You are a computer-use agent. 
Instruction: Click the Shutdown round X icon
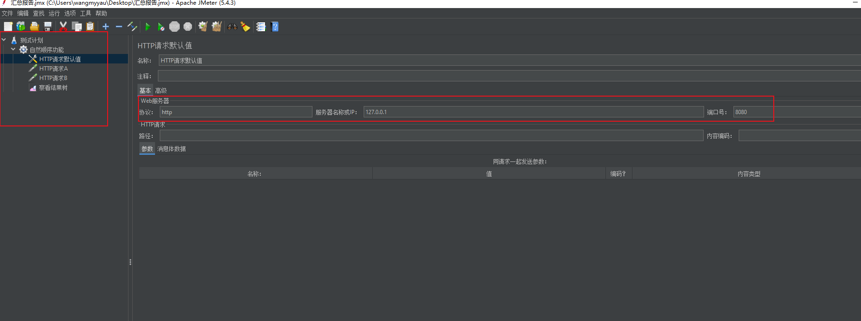pyautogui.click(x=188, y=27)
